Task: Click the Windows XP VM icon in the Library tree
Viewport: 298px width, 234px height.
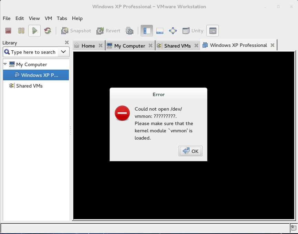Action: pyautogui.click(x=17, y=75)
